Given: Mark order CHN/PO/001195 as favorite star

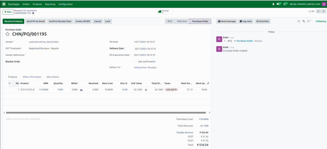Looking at the screenshot, I should coord(8,34).
